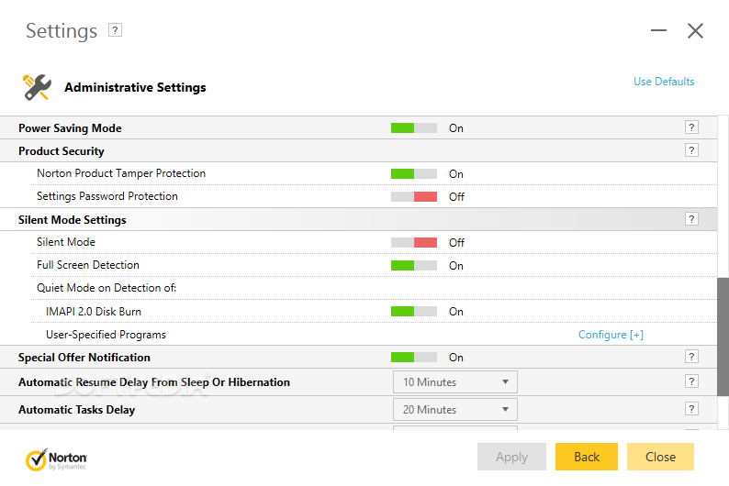Click the Automatic Tasks Delay label
This screenshot has width=729, height=486.
click(77, 410)
